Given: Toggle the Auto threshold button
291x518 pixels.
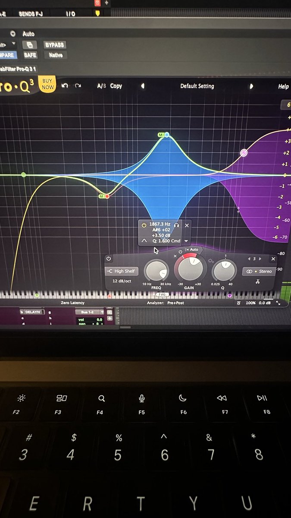Looking at the screenshot, I should tap(191, 250).
